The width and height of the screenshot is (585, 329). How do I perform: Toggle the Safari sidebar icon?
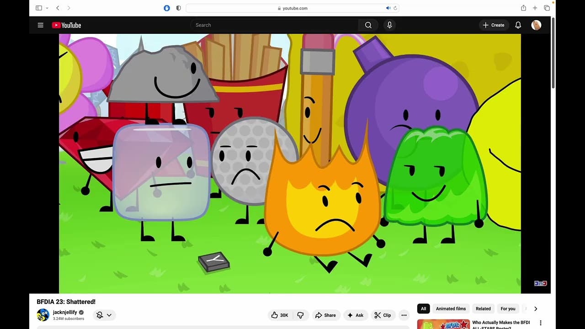tap(39, 8)
